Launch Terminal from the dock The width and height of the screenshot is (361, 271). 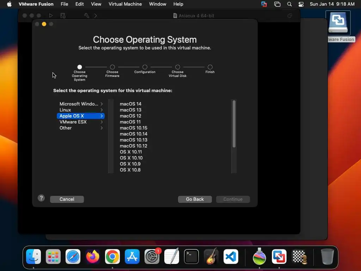[x=191, y=257]
